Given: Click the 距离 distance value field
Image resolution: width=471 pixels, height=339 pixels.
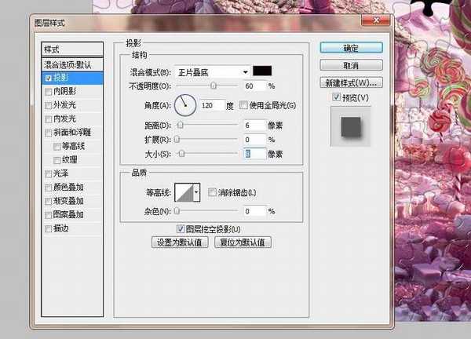Looking at the screenshot, I should click(x=255, y=125).
